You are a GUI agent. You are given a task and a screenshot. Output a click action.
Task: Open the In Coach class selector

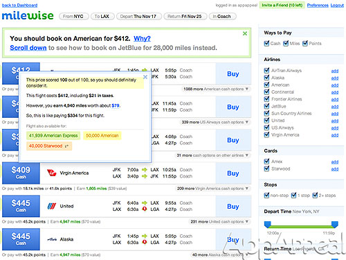point(223,17)
